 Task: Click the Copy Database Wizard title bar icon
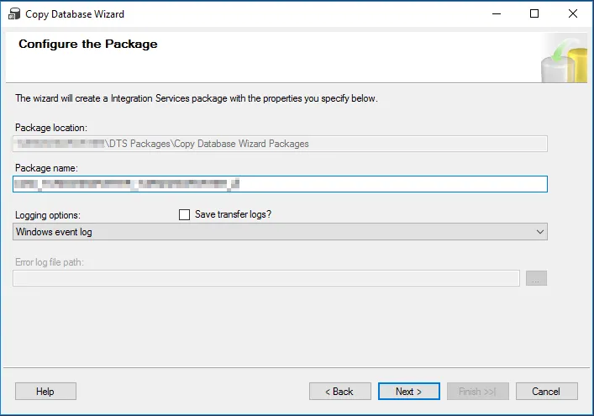tap(13, 14)
